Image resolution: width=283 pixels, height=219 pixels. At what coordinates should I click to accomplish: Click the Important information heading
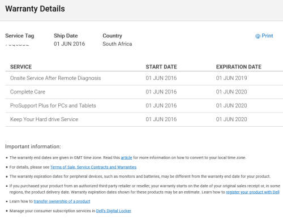coord(33,147)
